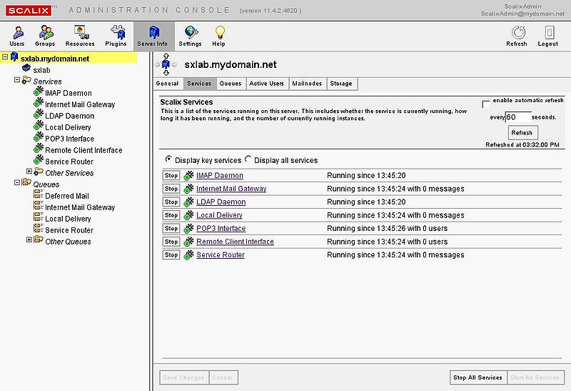Collapse the sxlab.mydomain.net tree root

pyautogui.click(x=6, y=58)
